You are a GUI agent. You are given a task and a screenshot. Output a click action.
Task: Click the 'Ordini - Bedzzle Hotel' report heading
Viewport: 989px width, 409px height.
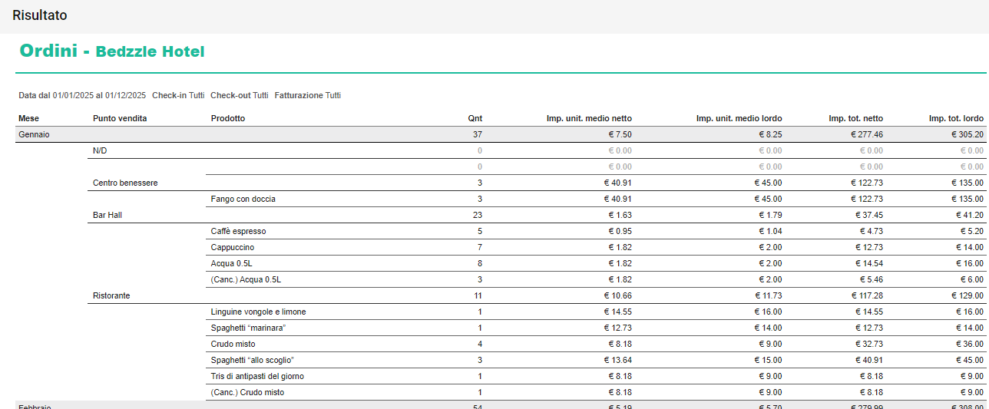point(112,51)
